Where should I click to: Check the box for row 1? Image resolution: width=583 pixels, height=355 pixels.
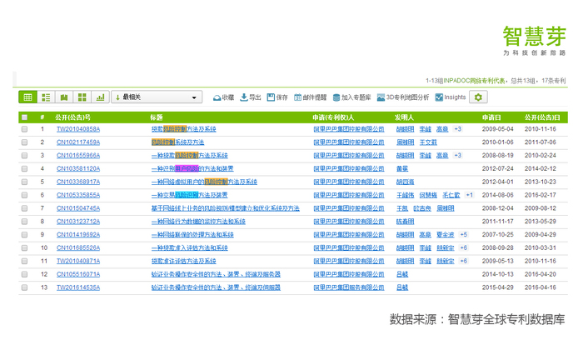(25, 129)
